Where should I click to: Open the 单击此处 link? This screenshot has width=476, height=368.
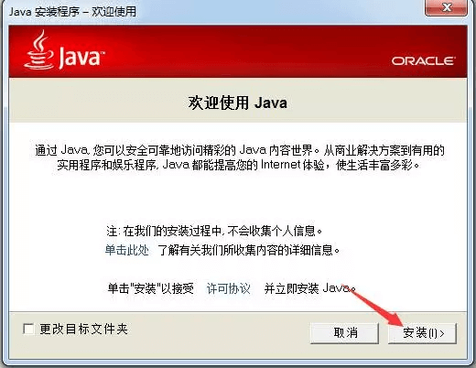pyautogui.click(x=127, y=250)
